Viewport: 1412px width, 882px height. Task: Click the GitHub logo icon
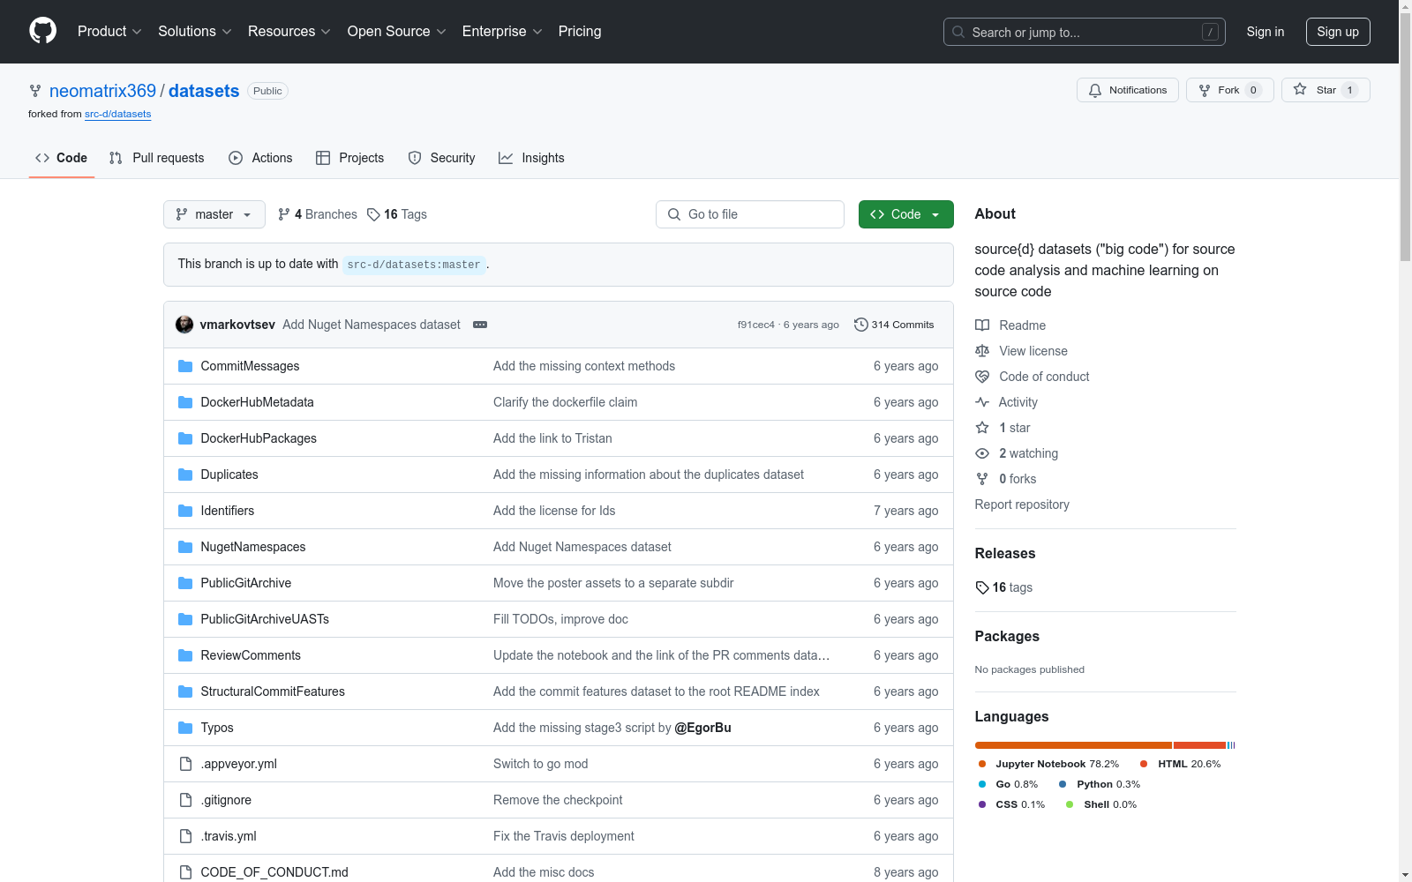click(42, 31)
